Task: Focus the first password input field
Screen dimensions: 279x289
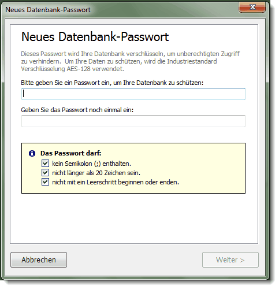Action: (133, 94)
